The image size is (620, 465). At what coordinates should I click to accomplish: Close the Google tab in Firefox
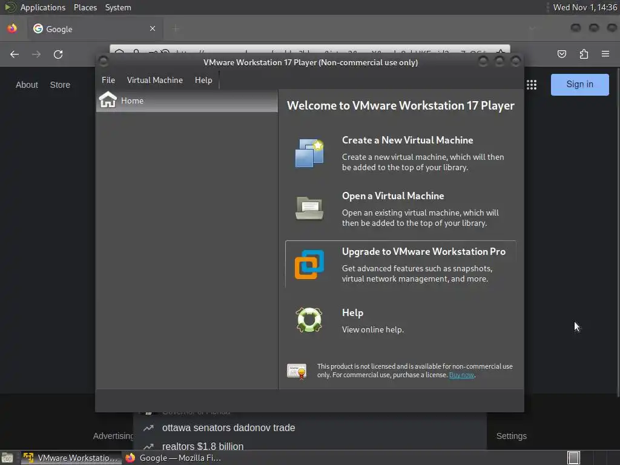(153, 28)
